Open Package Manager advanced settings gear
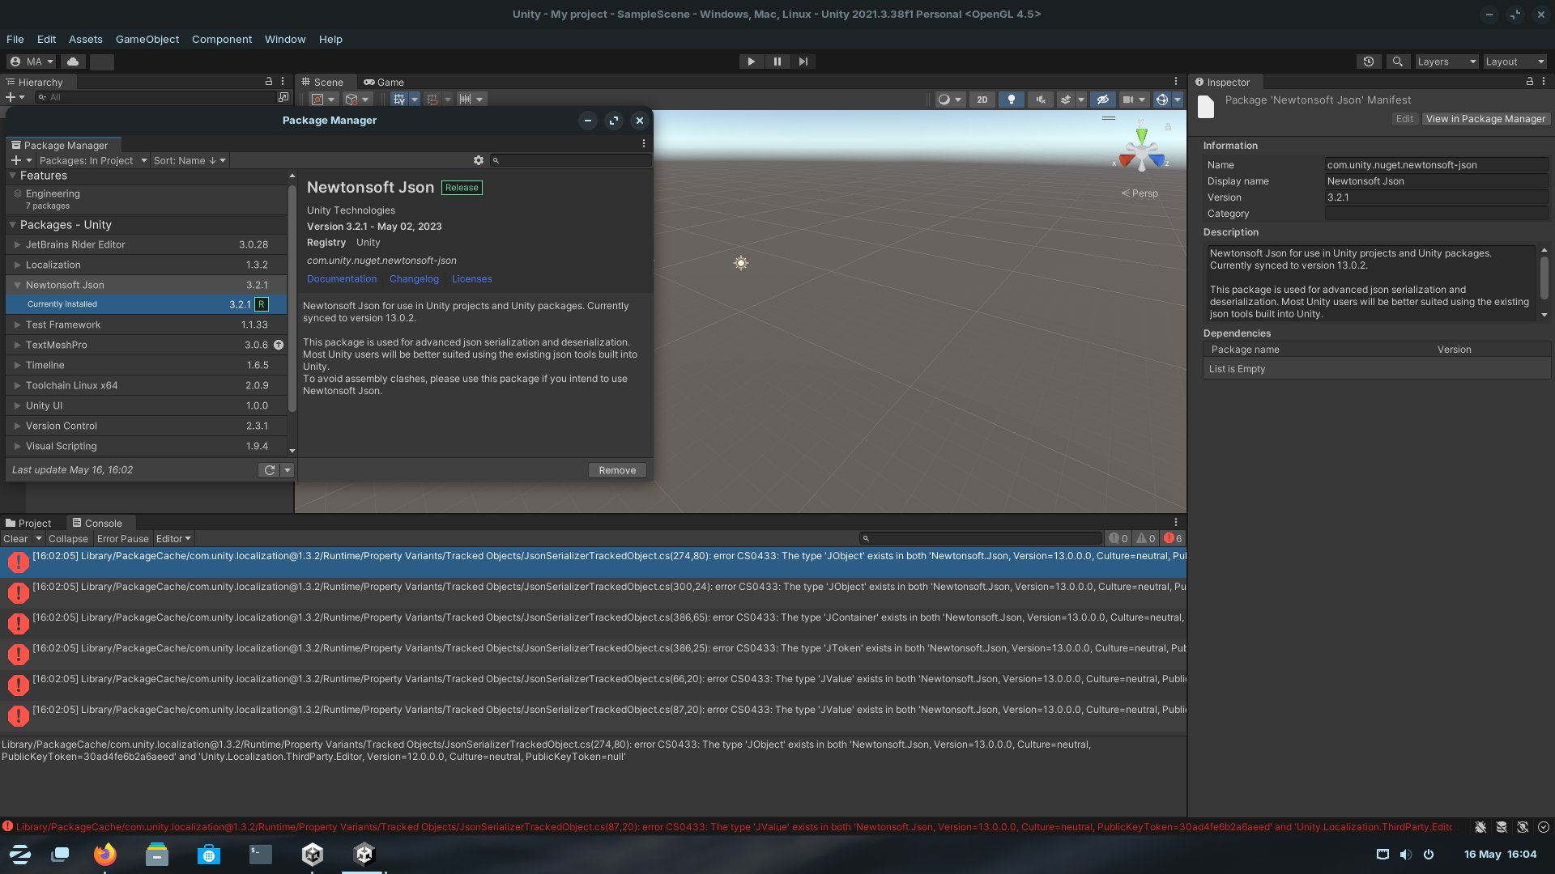Image resolution: width=1555 pixels, height=874 pixels. coord(479,160)
